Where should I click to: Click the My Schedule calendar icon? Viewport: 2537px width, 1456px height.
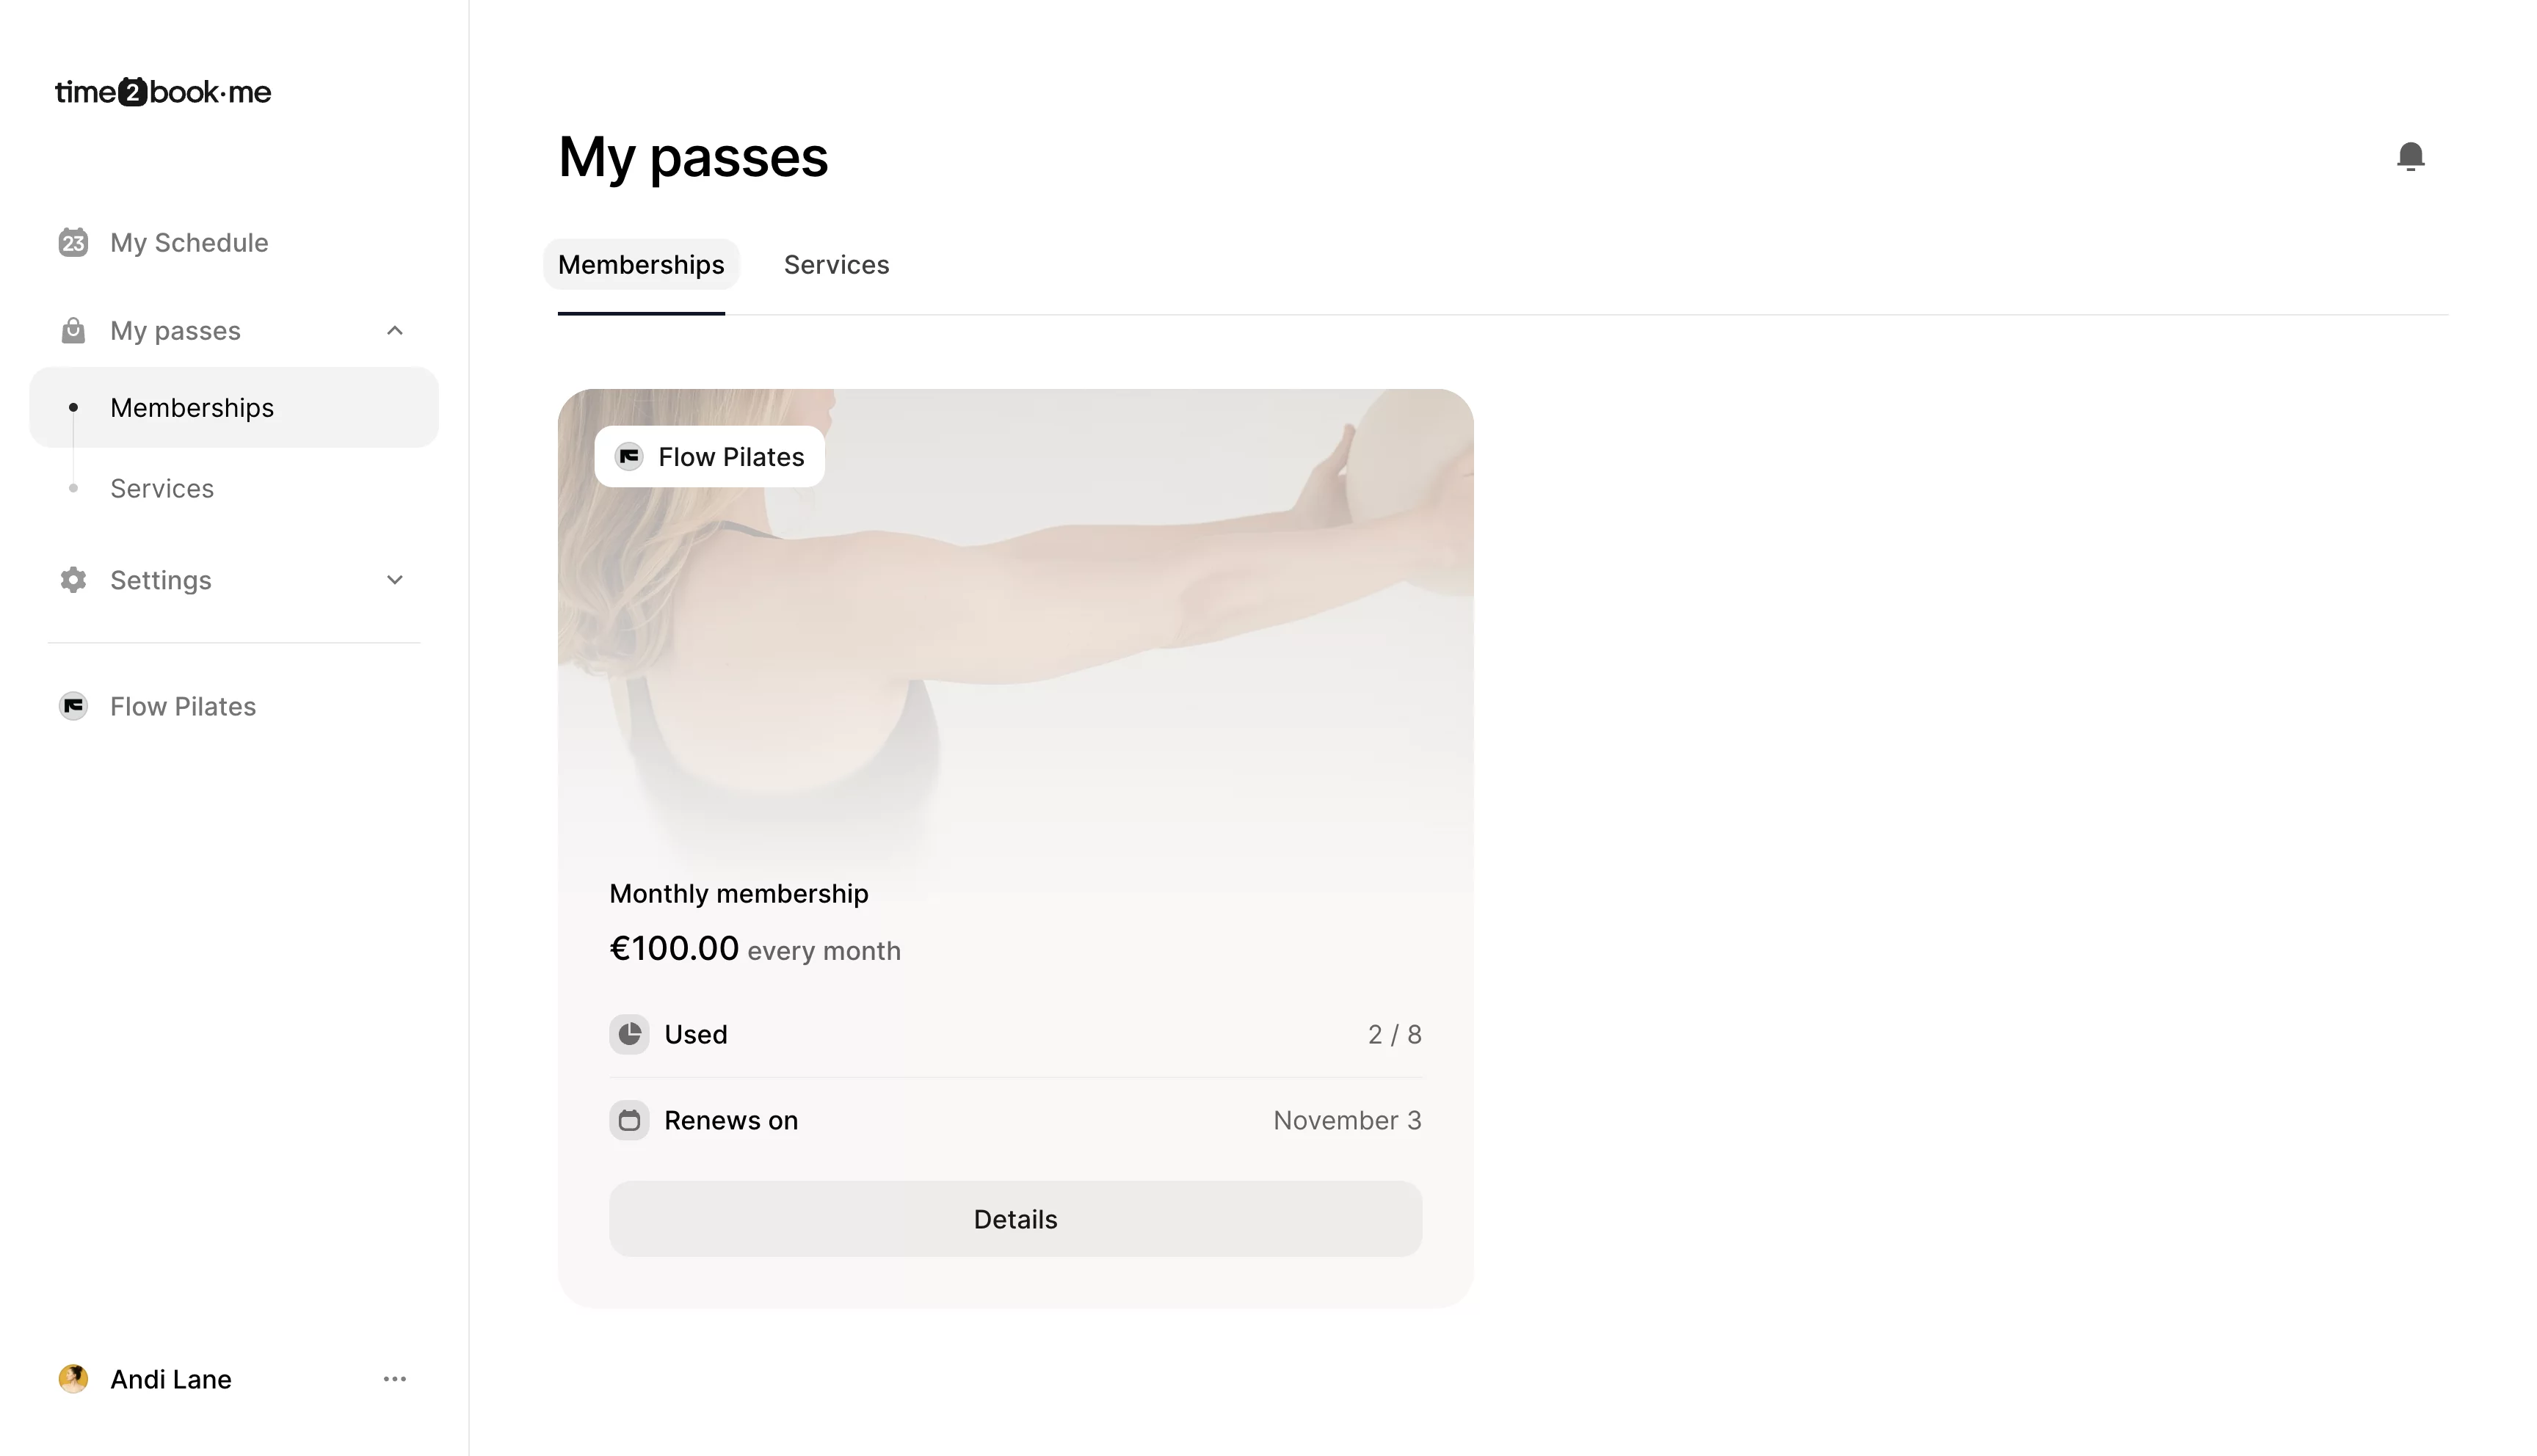tap(72, 242)
